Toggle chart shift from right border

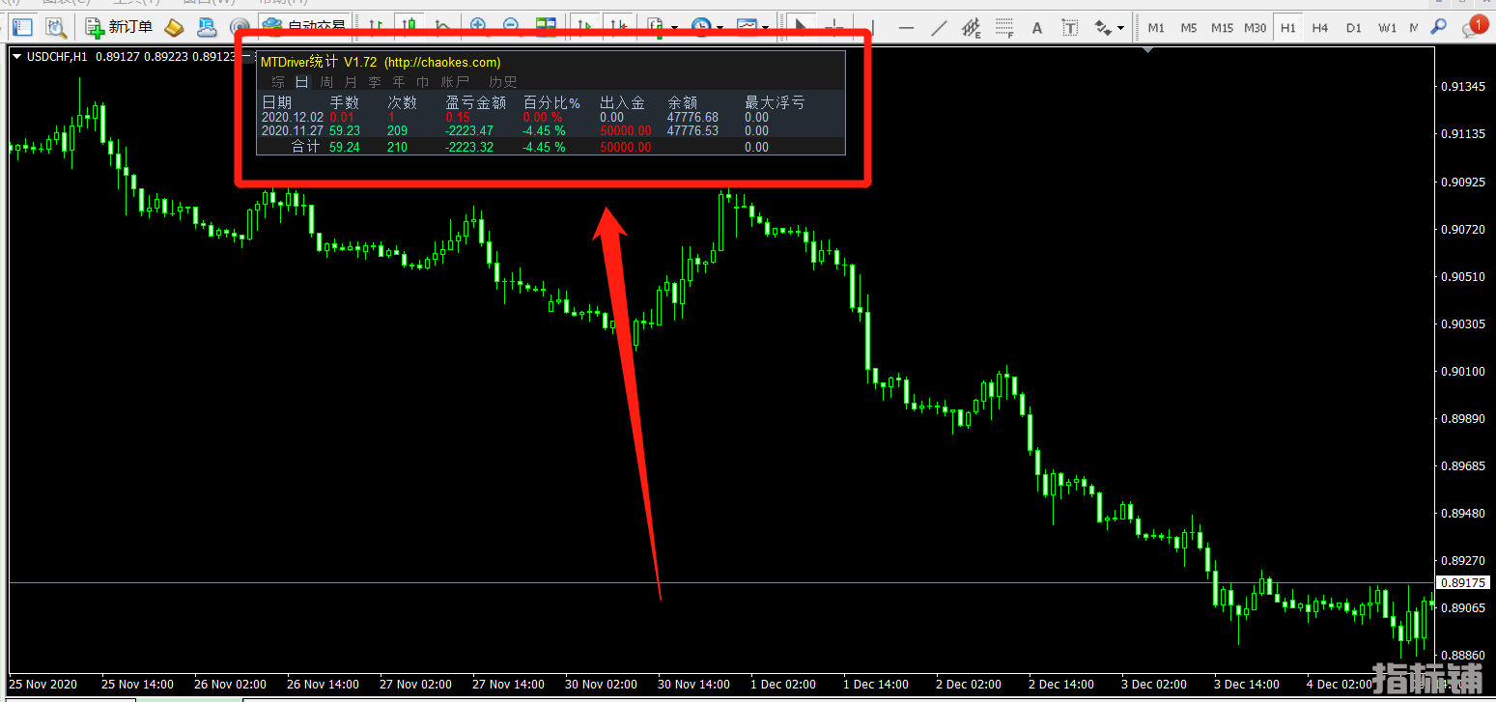618,27
